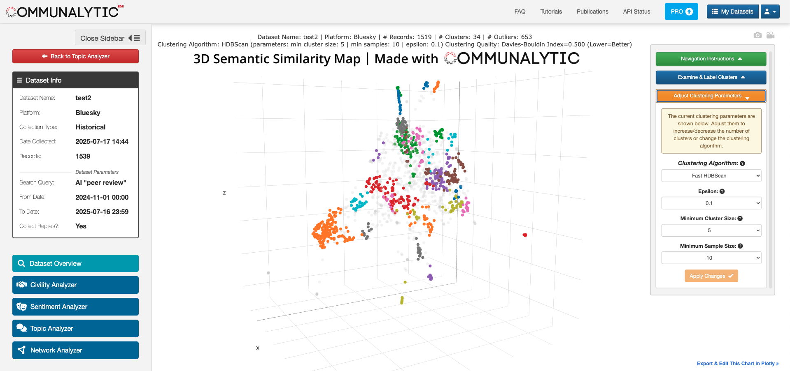Open the Tutorials page from the top menu
790x371 pixels.
551,12
